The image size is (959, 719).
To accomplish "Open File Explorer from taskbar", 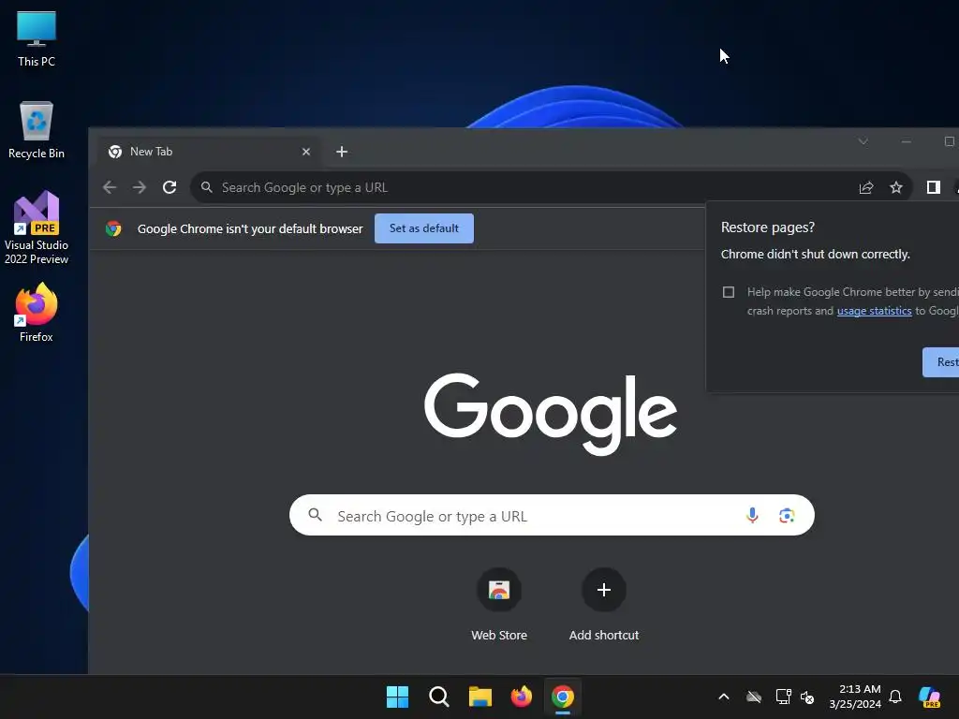I will 480,697.
